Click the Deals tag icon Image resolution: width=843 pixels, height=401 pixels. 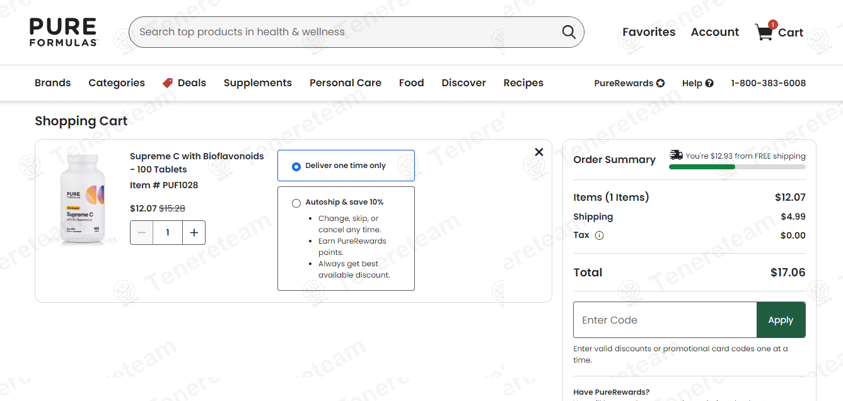[168, 83]
